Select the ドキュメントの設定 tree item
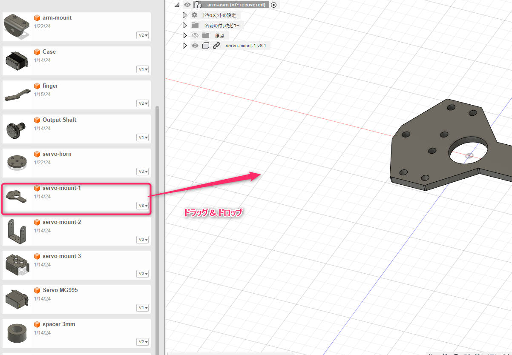 pyautogui.click(x=219, y=15)
